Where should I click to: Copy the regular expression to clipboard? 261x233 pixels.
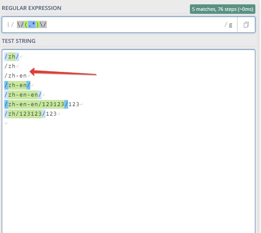point(246,25)
